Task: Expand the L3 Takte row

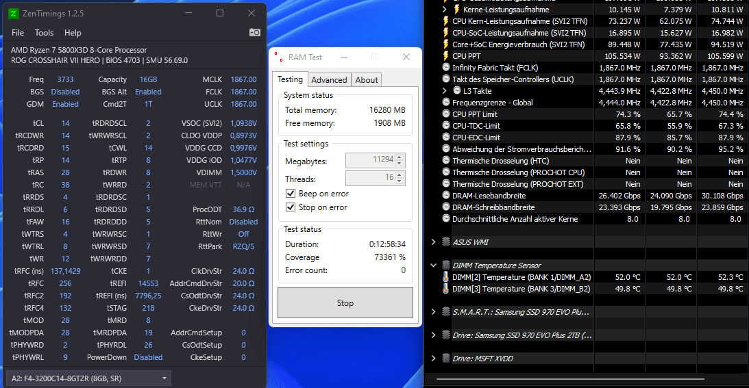Action: click(444, 91)
